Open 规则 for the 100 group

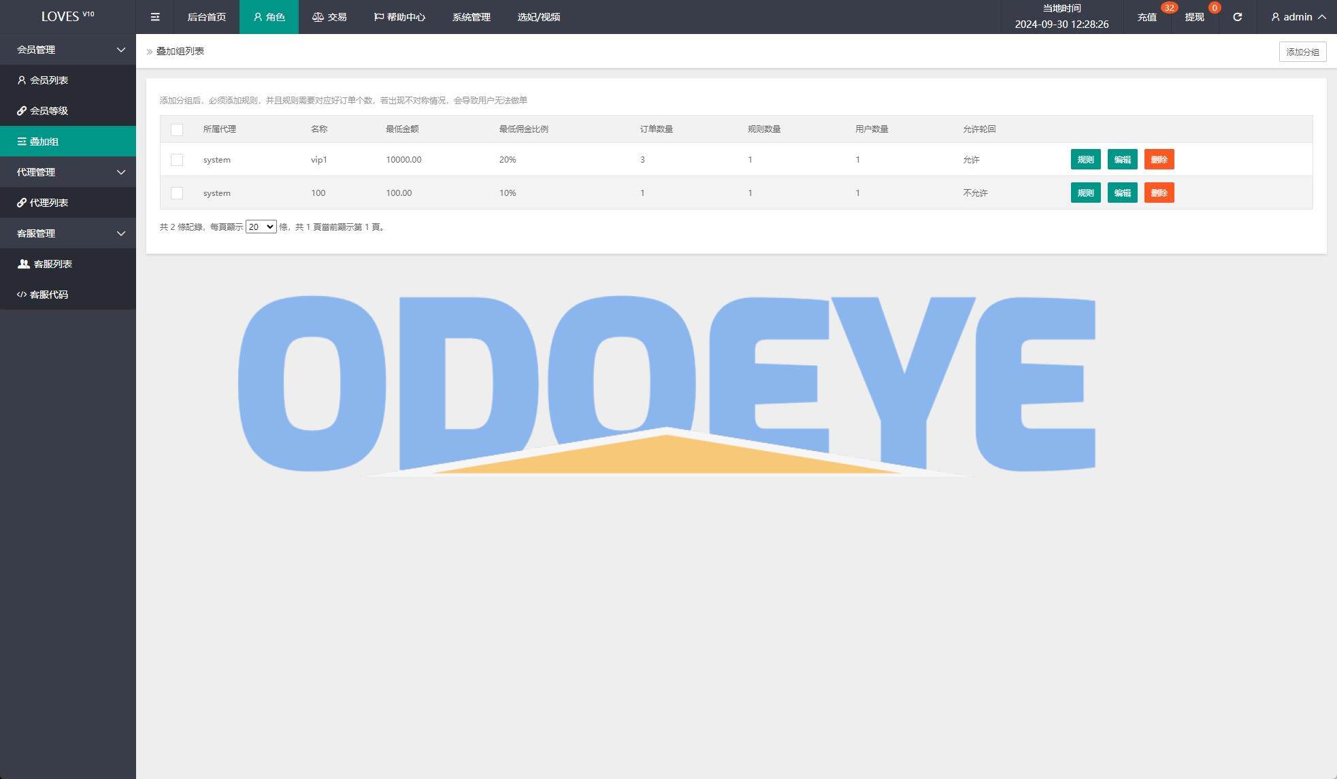pyautogui.click(x=1085, y=193)
